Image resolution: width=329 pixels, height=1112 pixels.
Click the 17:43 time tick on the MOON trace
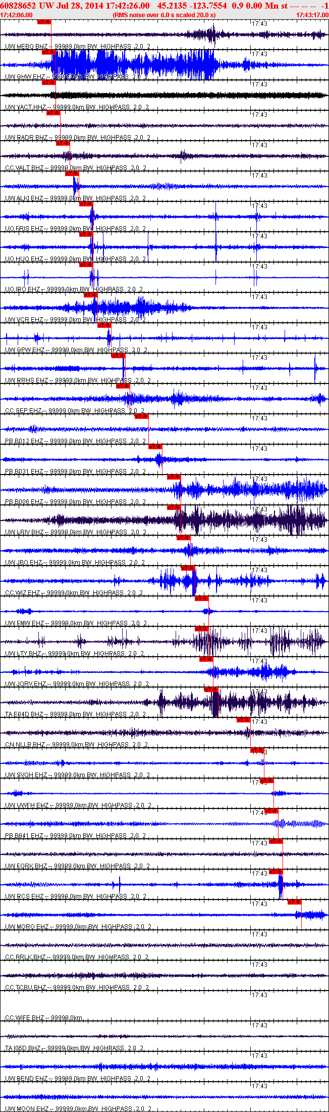tap(259, 1086)
